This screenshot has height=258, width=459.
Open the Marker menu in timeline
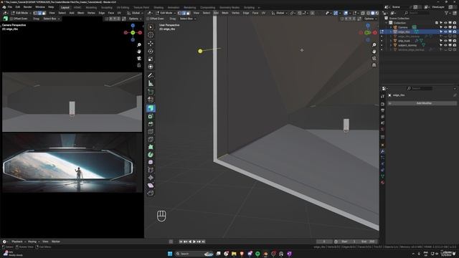pyautogui.click(x=56, y=242)
